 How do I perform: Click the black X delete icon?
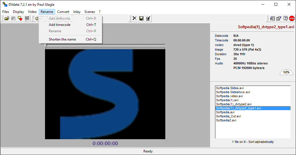134,18
